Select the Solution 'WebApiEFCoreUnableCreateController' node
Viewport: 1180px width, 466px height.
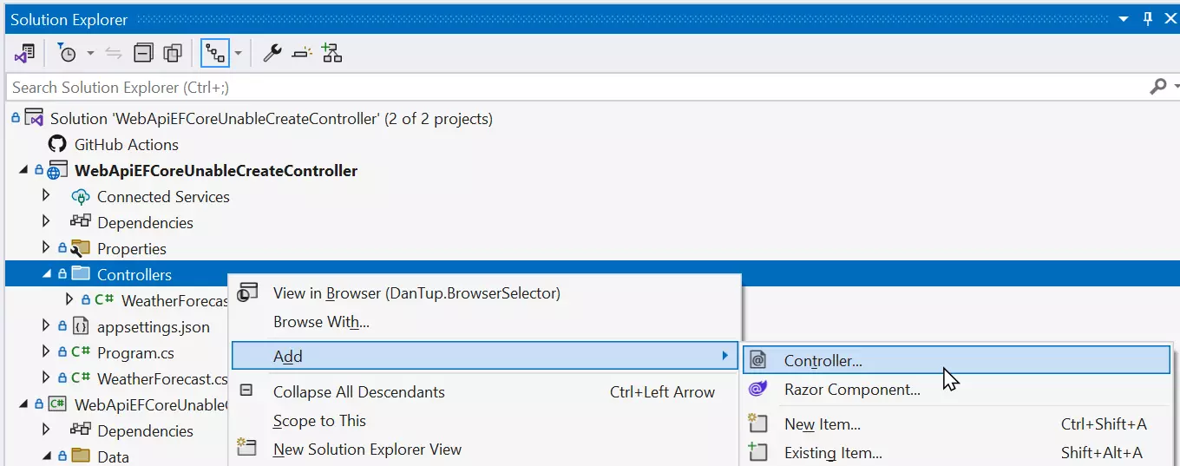click(x=272, y=118)
